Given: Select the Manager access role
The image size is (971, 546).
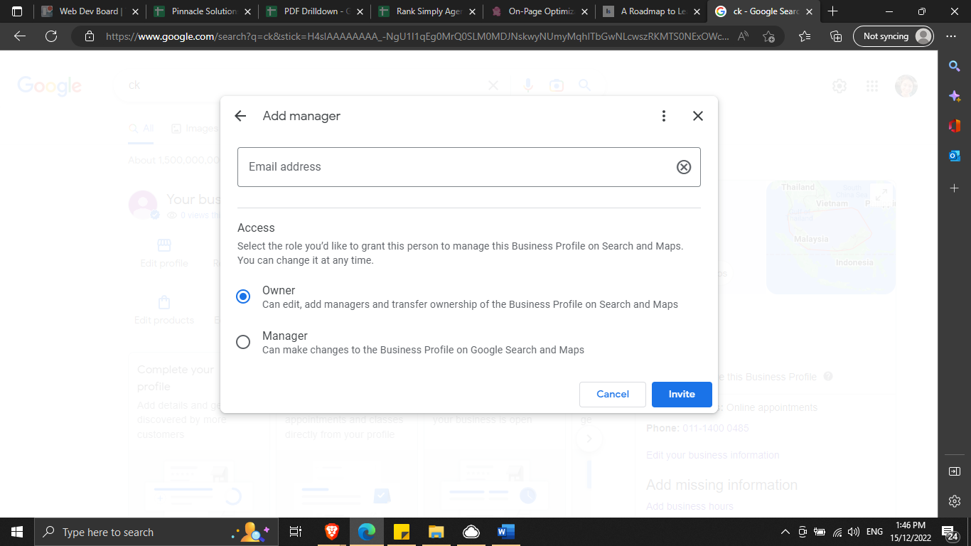Looking at the screenshot, I should click(x=243, y=342).
